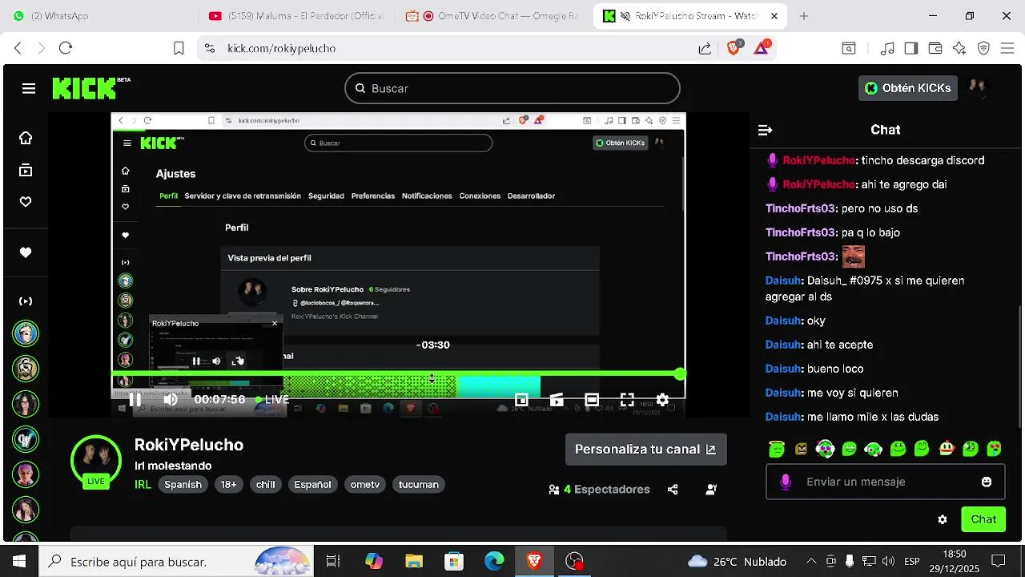The image size is (1025, 577).
Task: Collapse the chat panel with arrow icon
Action: (765, 130)
